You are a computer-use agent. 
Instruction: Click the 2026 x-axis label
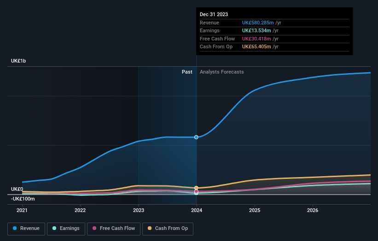click(x=313, y=211)
